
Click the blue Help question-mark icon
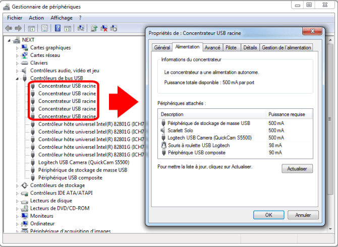(58, 28)
